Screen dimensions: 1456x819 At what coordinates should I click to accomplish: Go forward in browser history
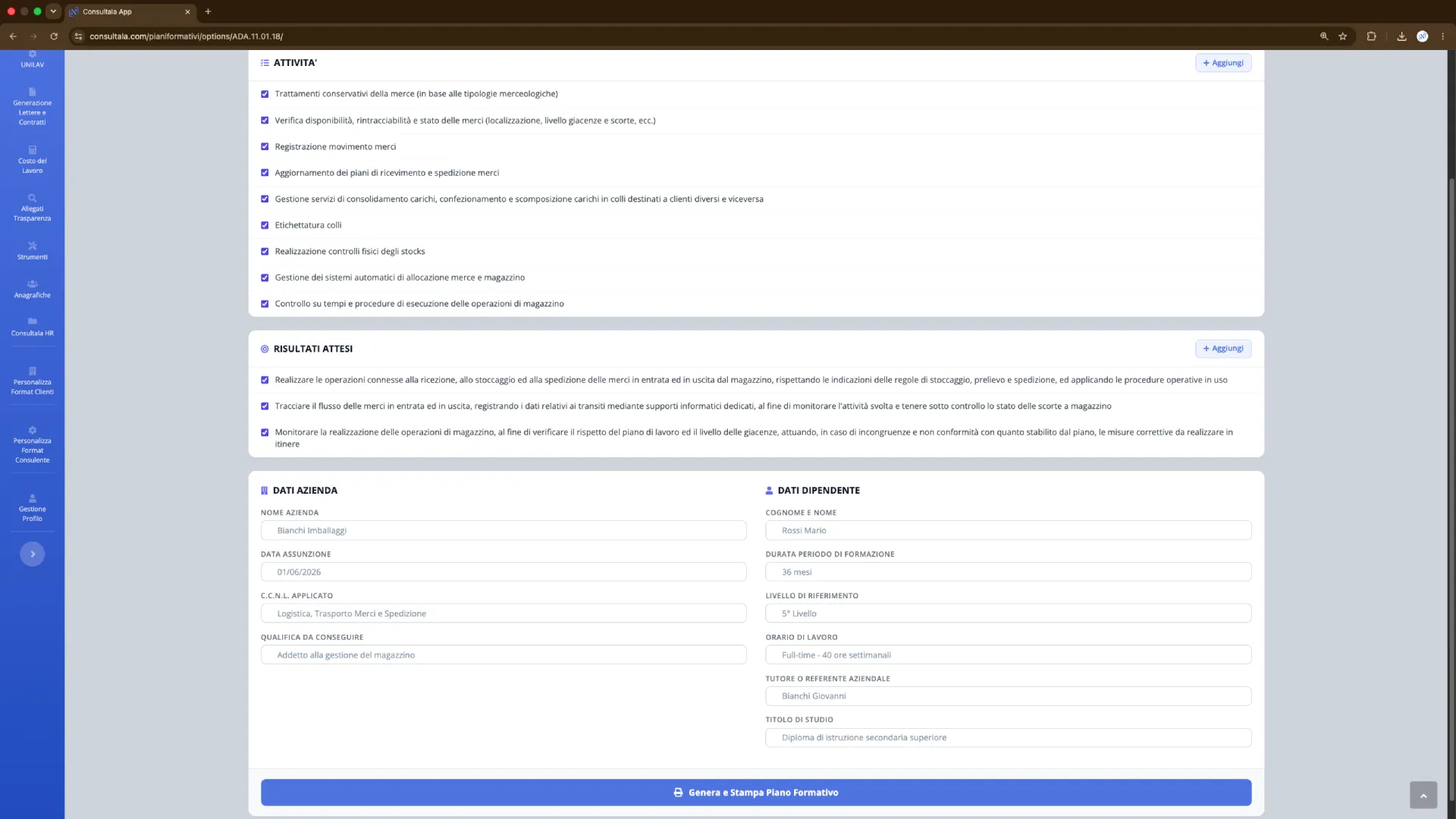33,36
